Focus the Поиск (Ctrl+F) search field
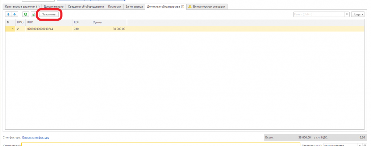 [x=319, y=14]
